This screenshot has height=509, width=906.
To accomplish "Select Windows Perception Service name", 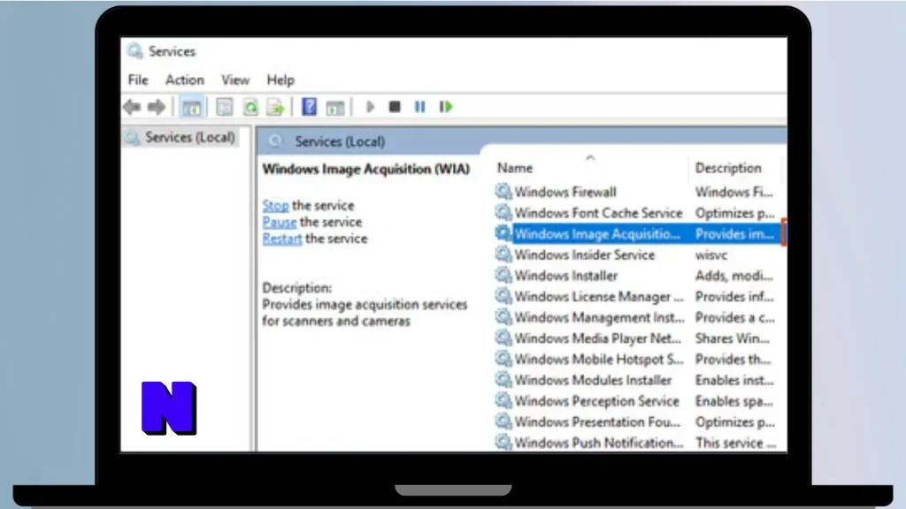I will click(x=597, y=401).
